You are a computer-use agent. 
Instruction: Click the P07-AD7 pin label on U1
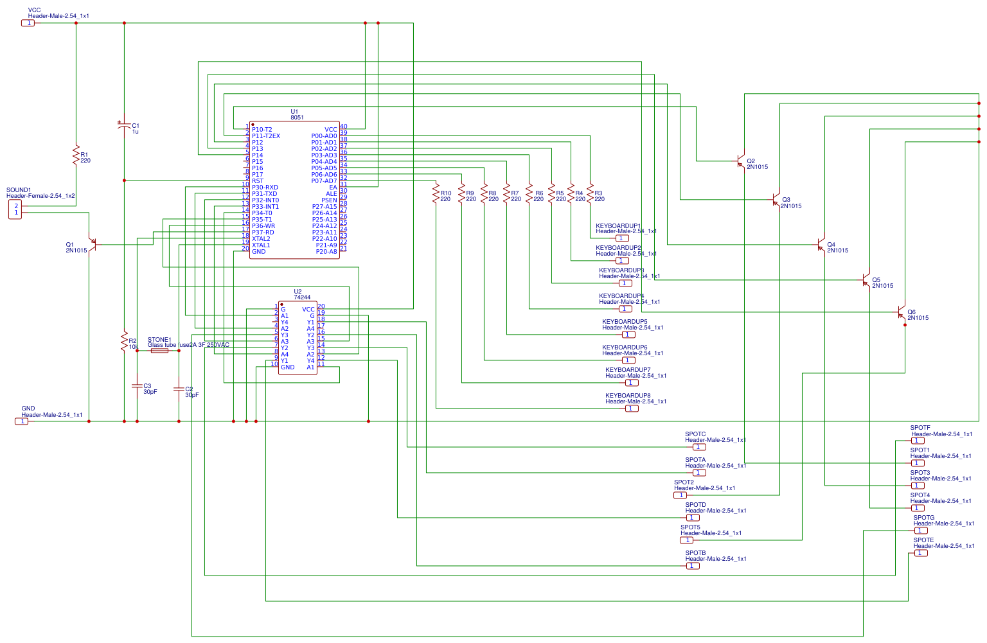(324, 181)
